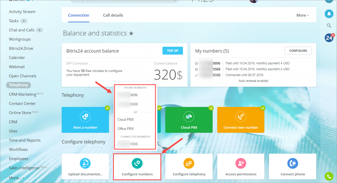Click the 320$ current balance value
The height and width of the screenshot is (183, 337).
(168, 75)
